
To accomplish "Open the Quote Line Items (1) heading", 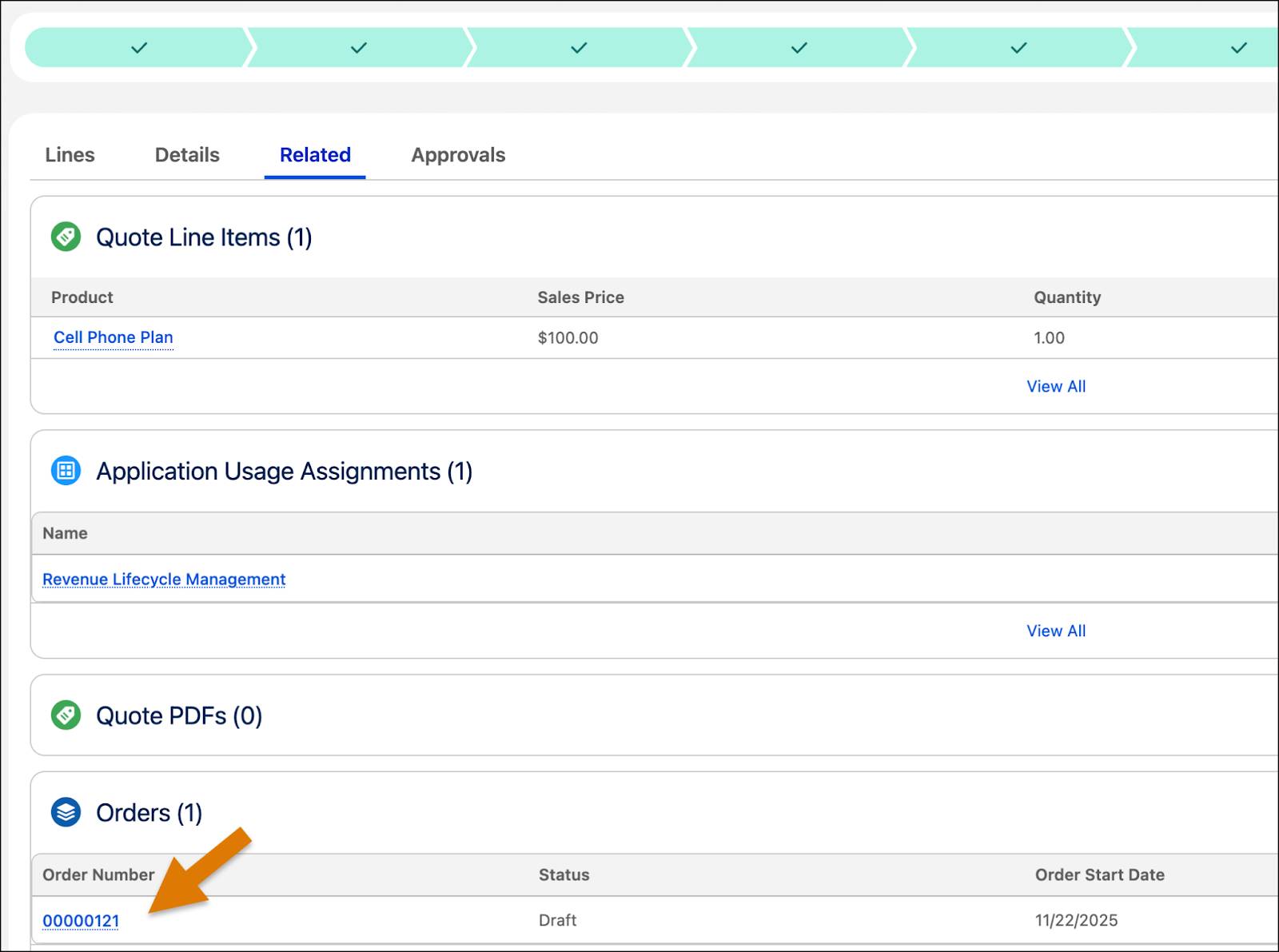I will tap(204, 237).
